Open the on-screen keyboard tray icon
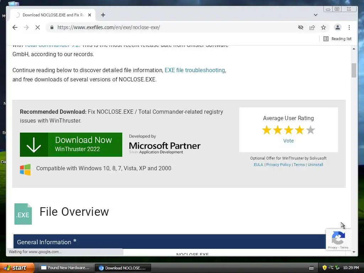364x273 pixels. [311, 268]
